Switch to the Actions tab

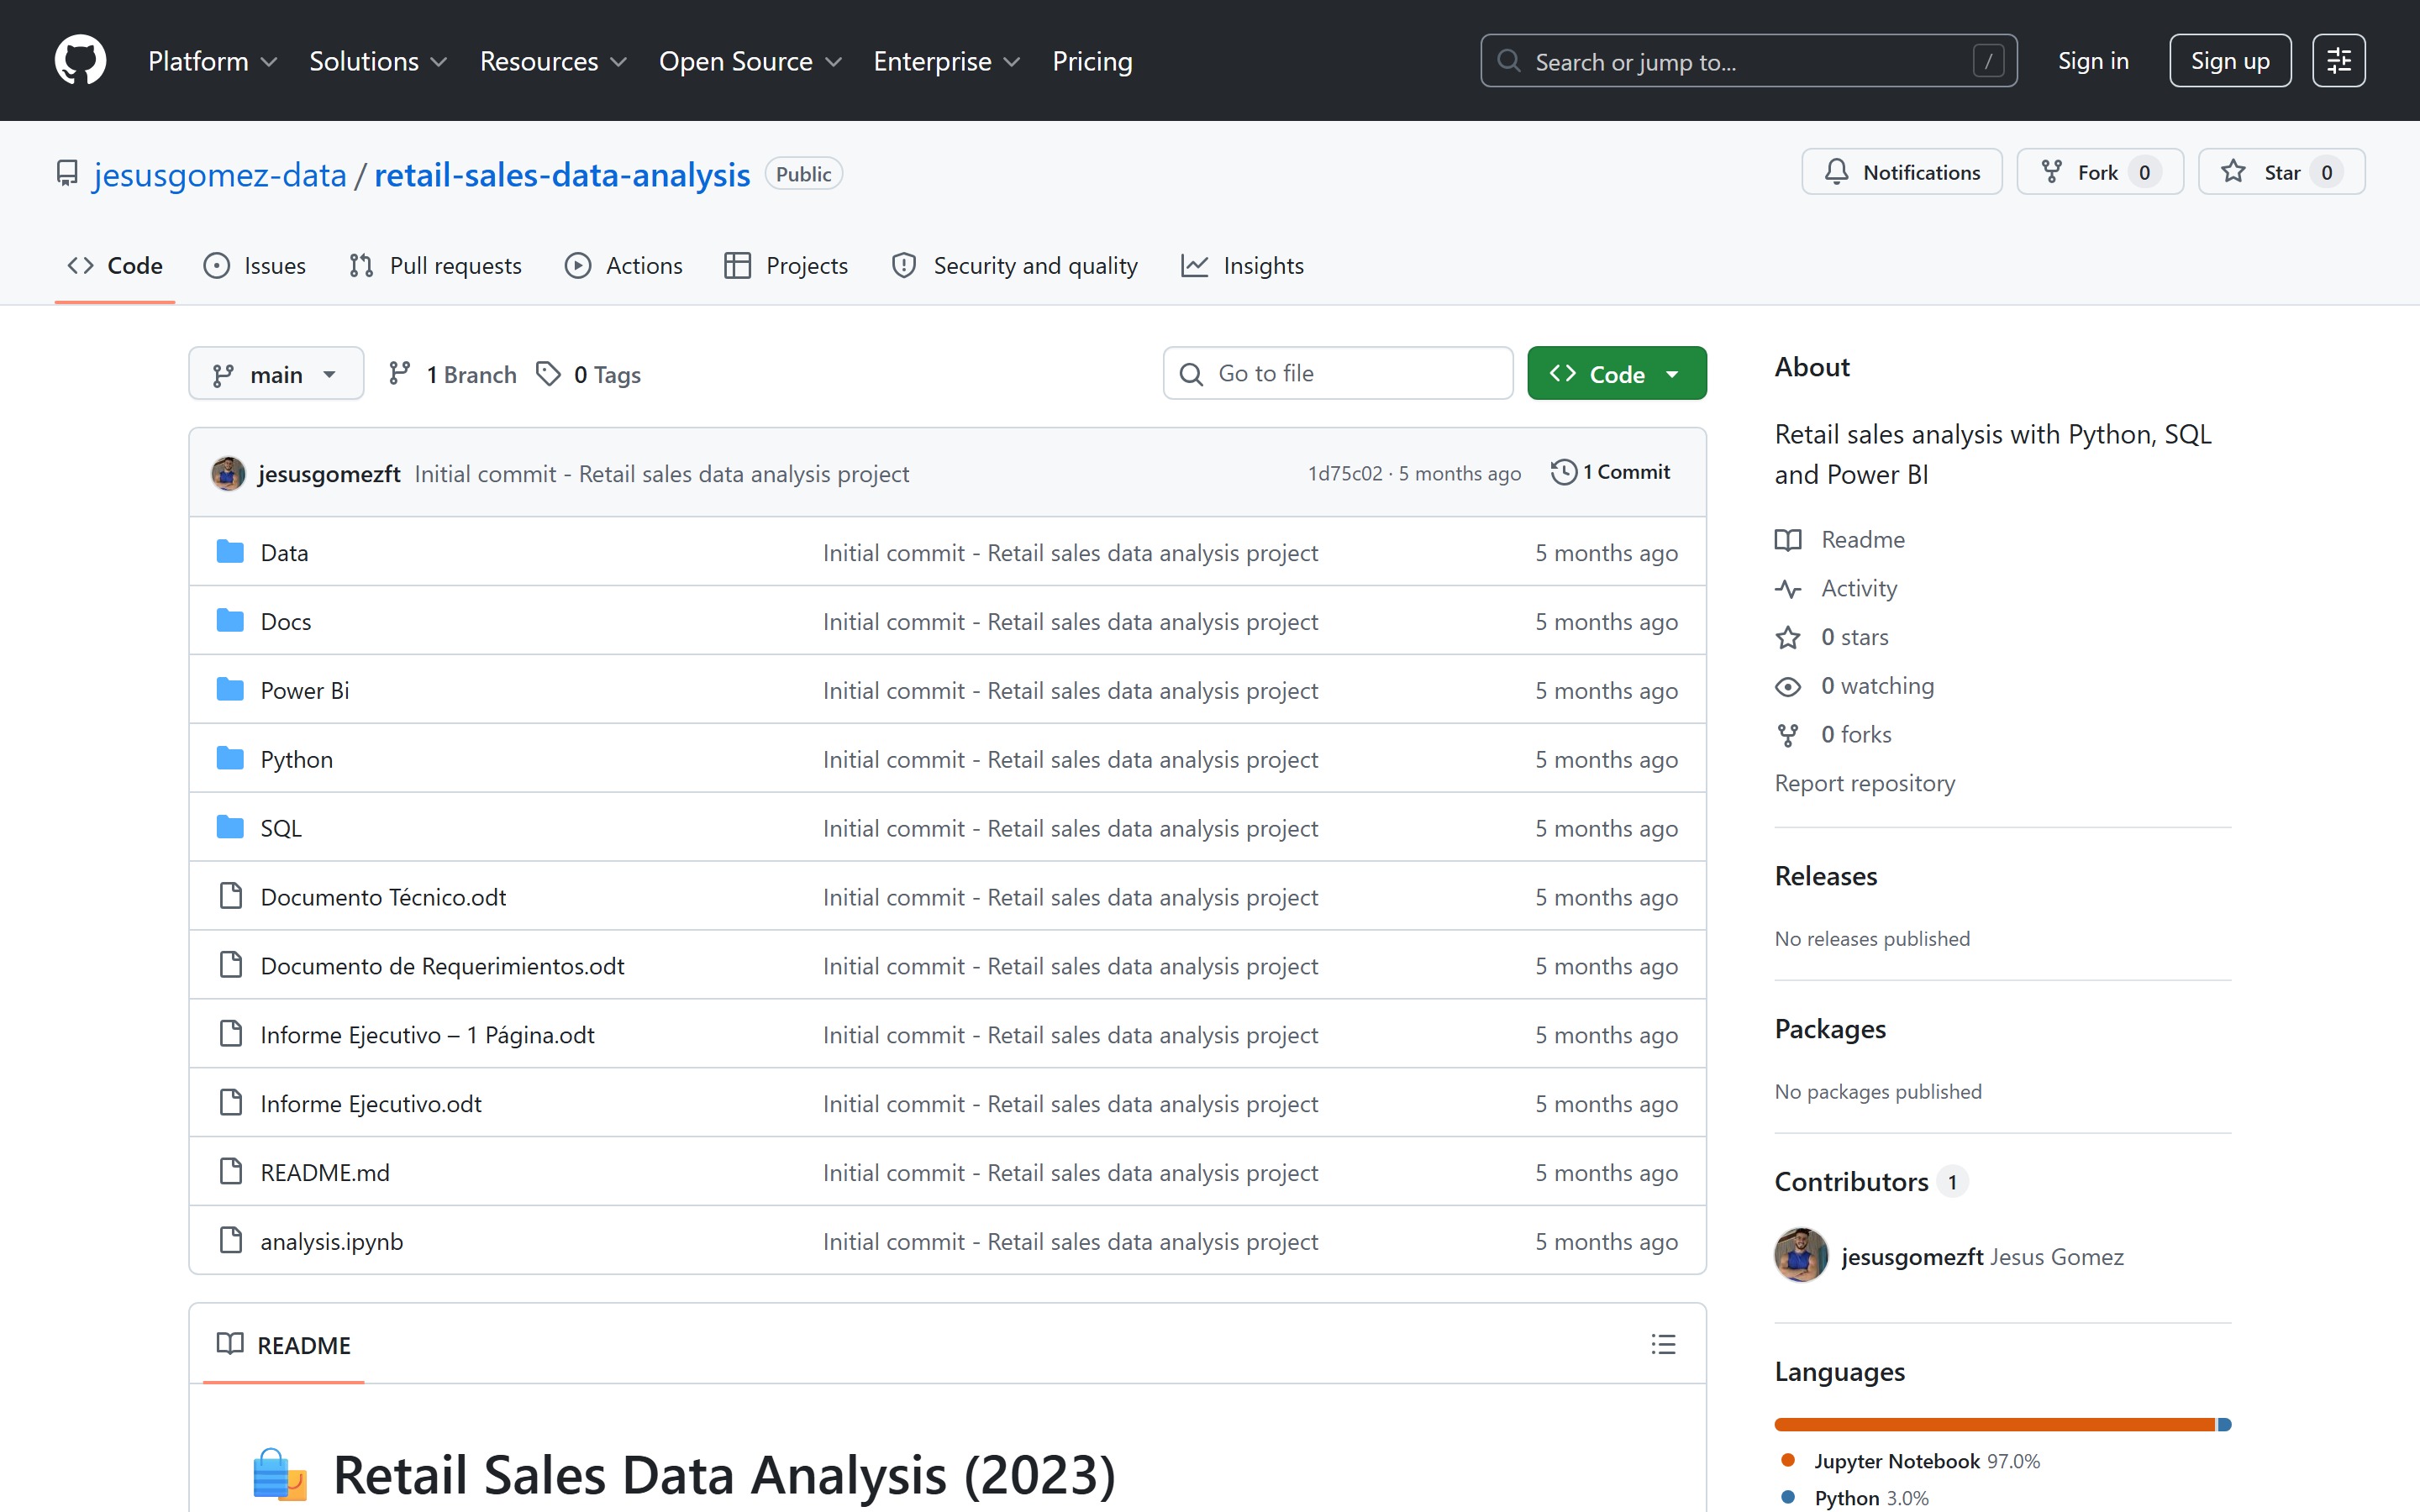[x=623, y=265]
